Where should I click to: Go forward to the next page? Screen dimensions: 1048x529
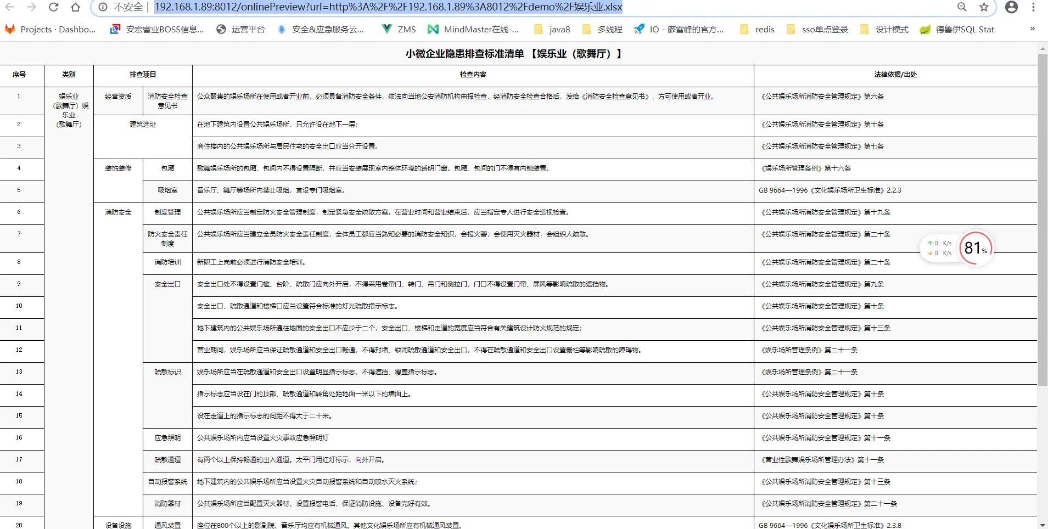coord(32,7)
